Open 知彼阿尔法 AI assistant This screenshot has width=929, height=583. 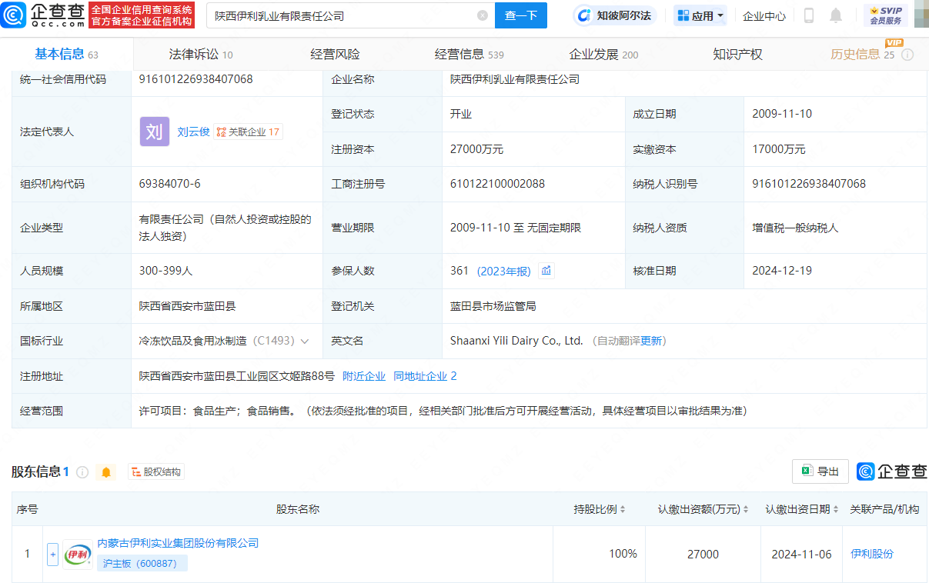[613, 15]
